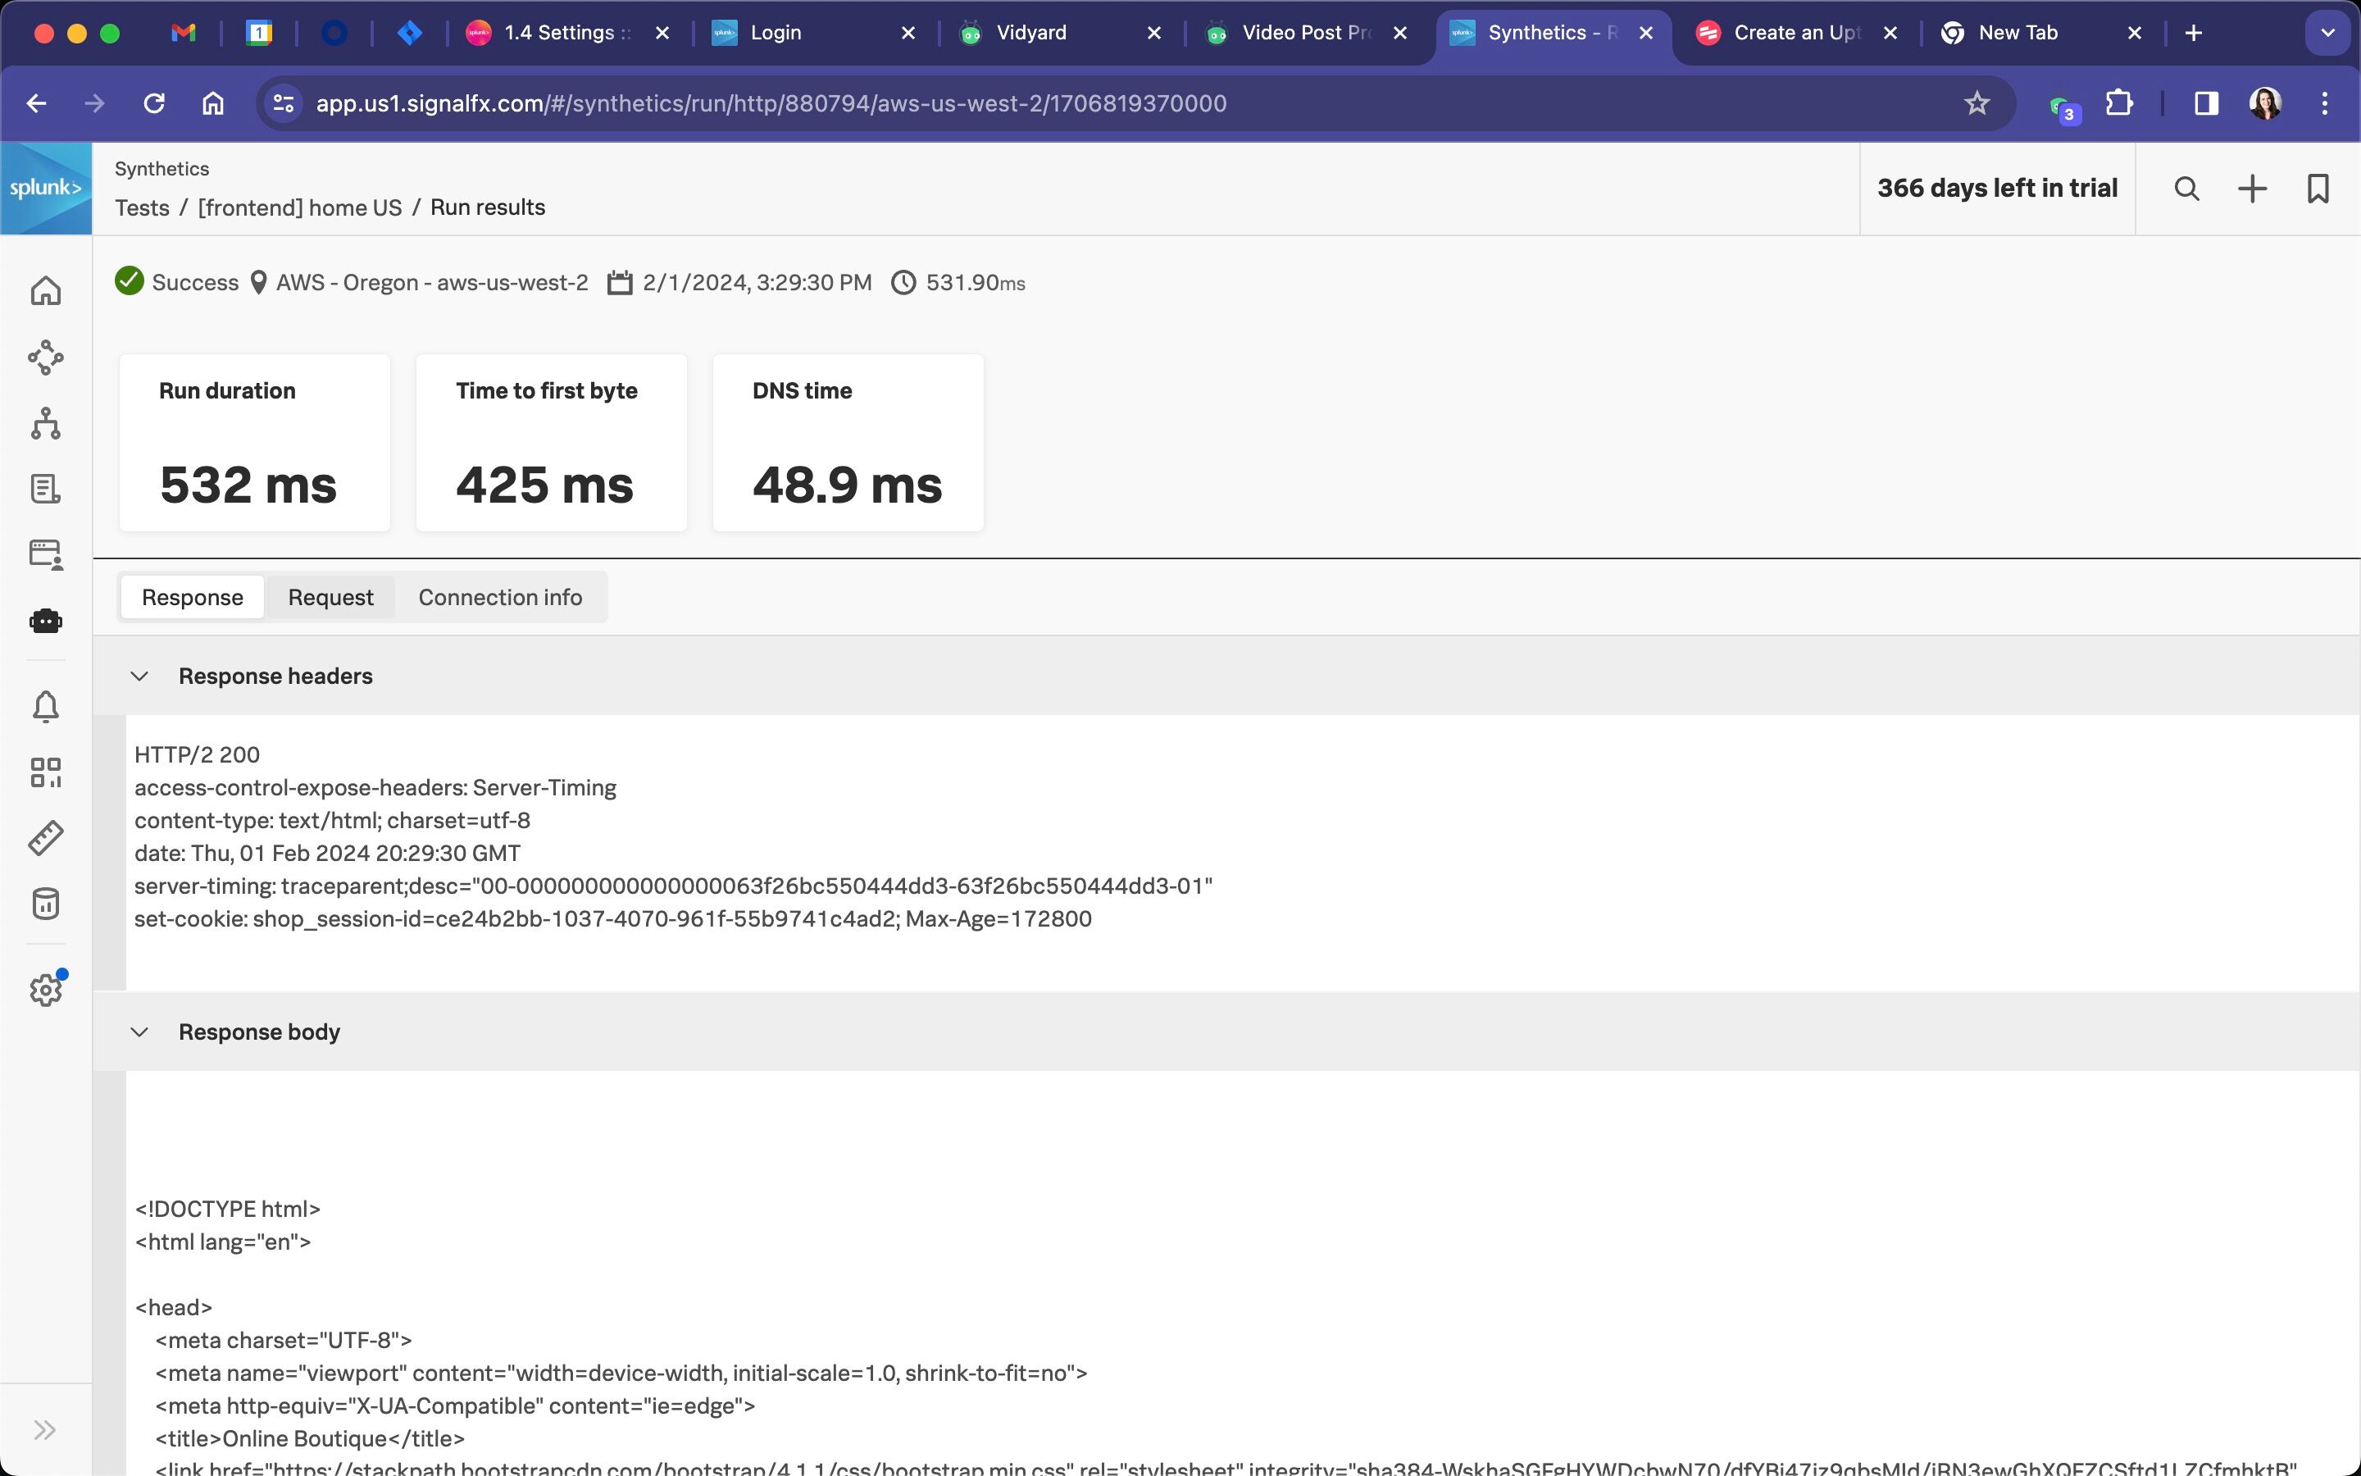Click the browser forward arrow
Screen dimensions: 2361x1476
(94, 103)
